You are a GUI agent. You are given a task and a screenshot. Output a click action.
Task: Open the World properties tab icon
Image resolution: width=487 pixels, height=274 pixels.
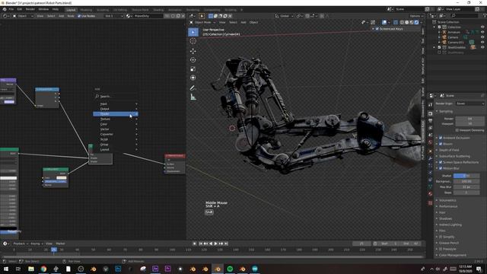pyautogui.click(x=430, y=142)
